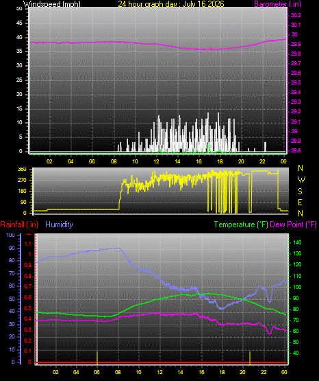Image resolution: width=319 pixels, height=381 pixels.
Task: Click hour label 12 under the windspeed graph
Action: point(156,161)
